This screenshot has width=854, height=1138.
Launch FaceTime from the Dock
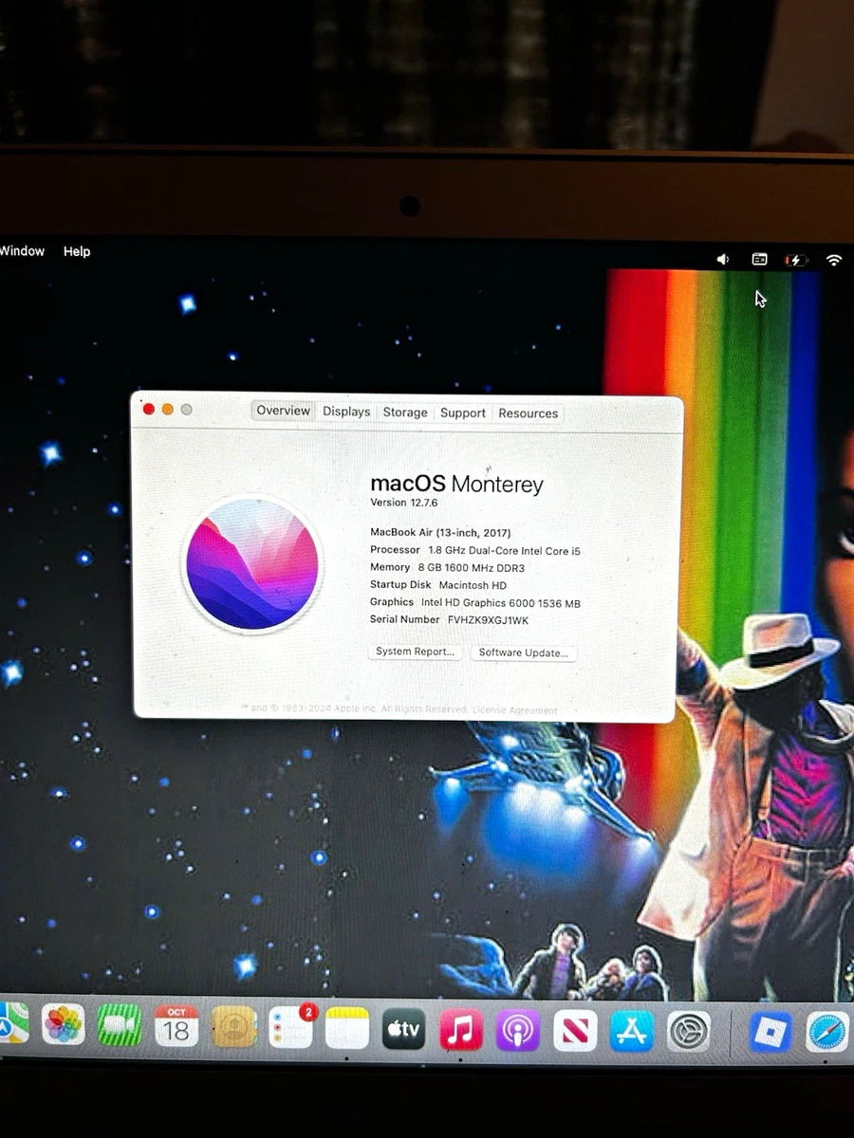pos(120,1026)
